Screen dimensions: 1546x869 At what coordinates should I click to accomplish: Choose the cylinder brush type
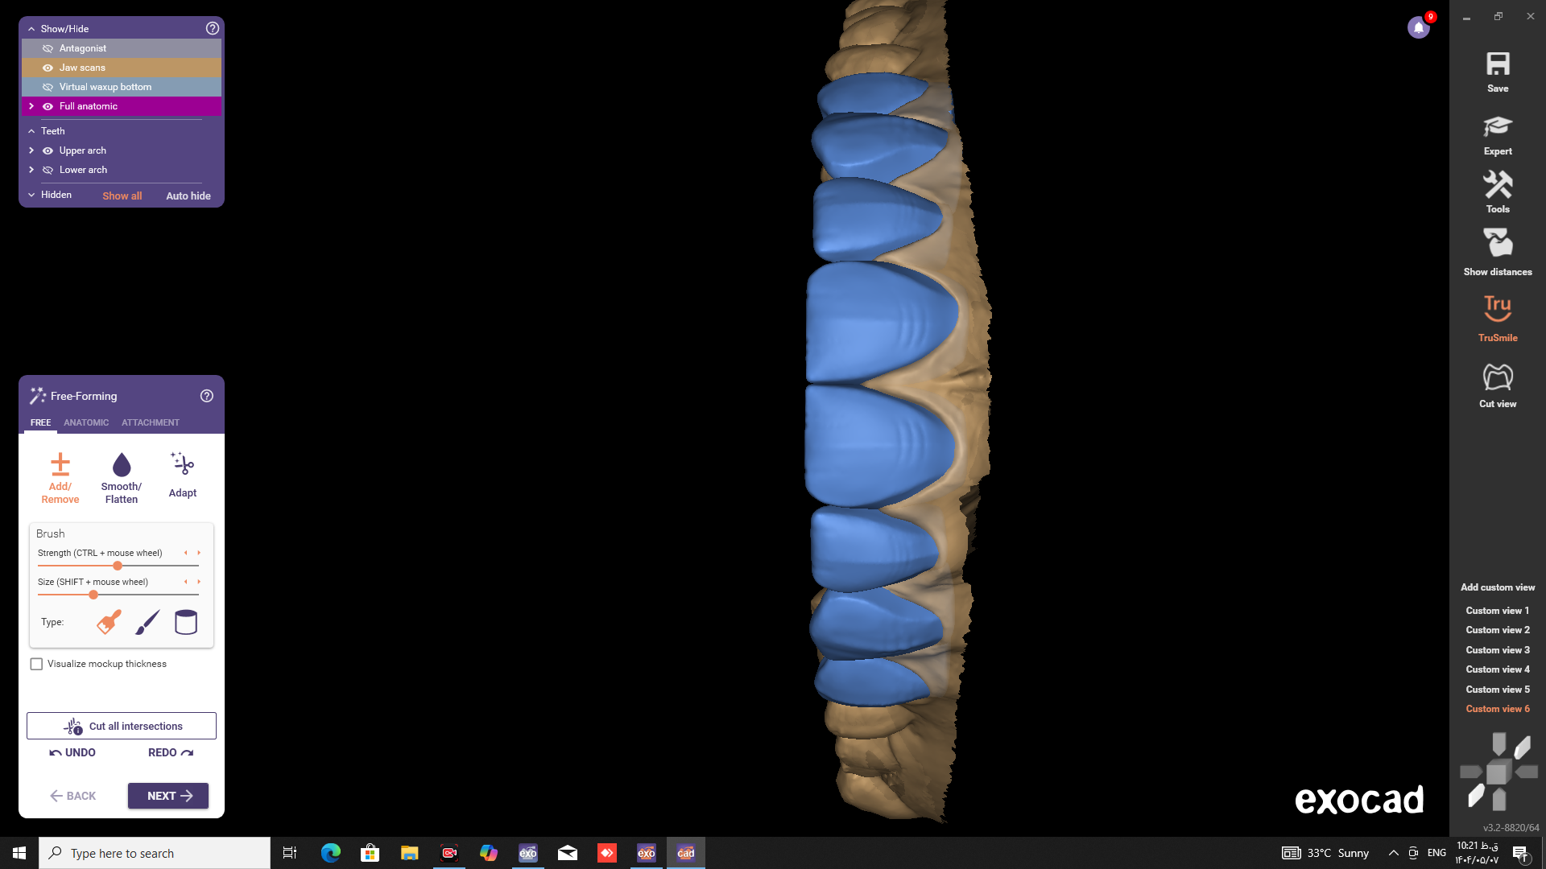[x=186, y=622]
